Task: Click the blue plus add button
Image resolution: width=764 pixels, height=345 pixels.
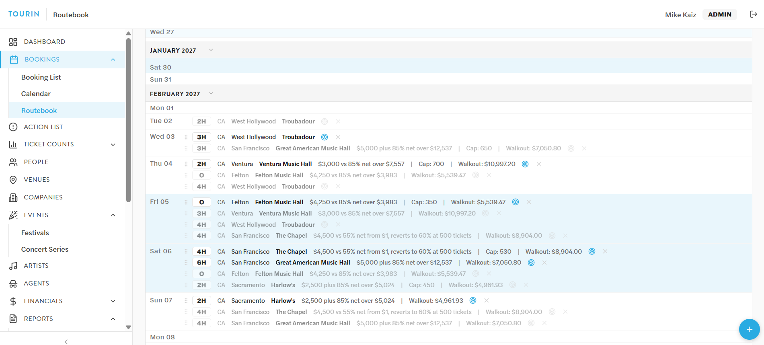Action: [749, 329]
